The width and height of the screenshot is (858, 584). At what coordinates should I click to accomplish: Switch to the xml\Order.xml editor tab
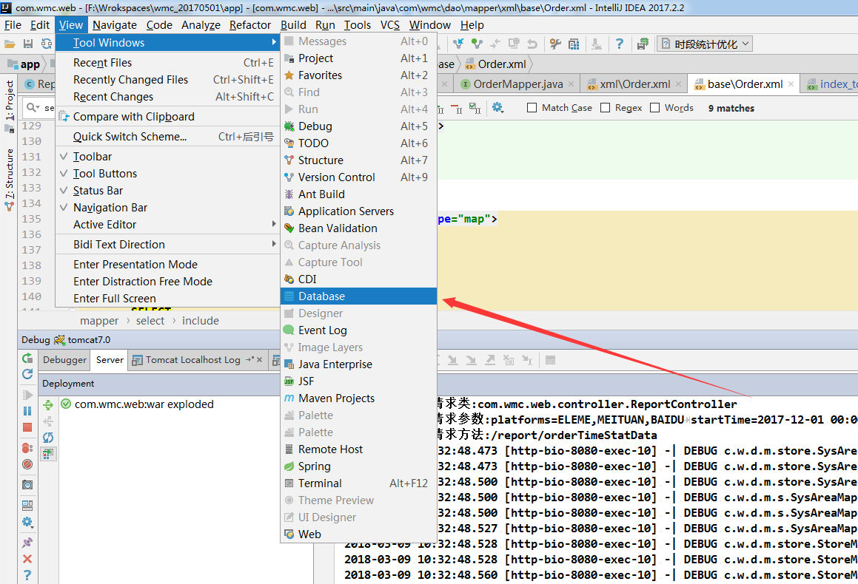point(635,84)
